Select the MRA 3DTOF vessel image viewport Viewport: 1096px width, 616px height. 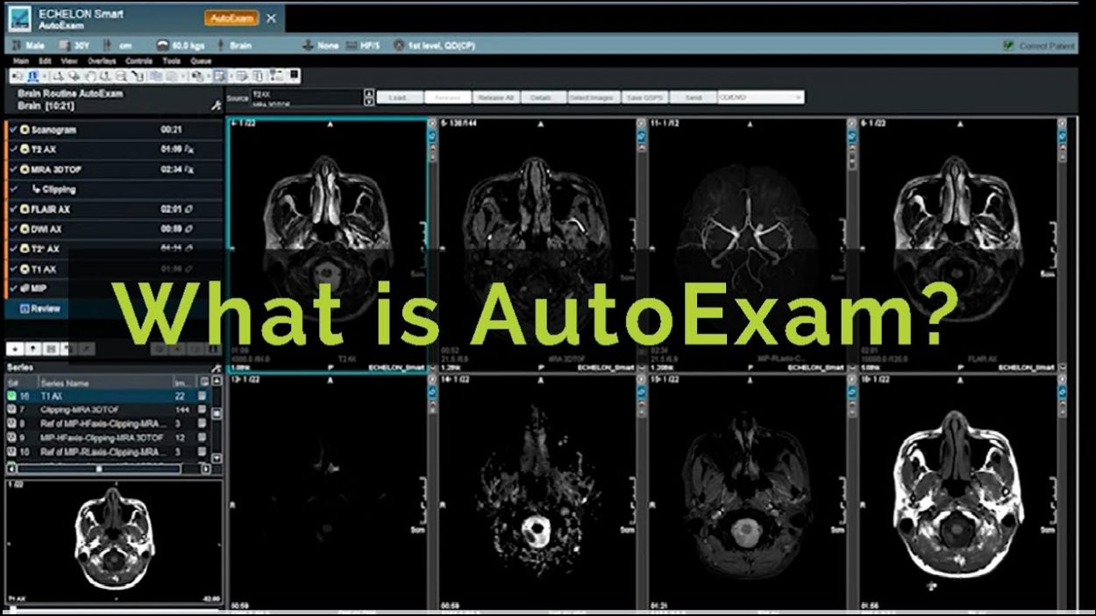click(x=748, y=245)
